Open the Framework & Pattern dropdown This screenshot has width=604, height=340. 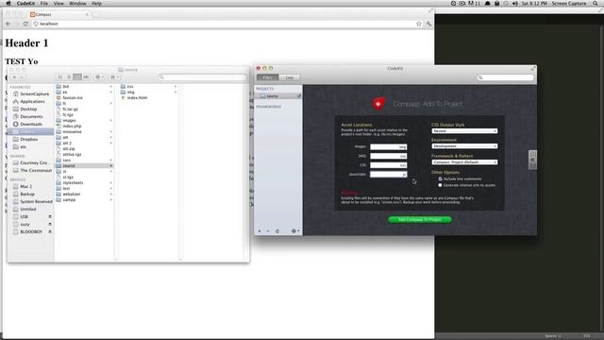coord(464,162)
